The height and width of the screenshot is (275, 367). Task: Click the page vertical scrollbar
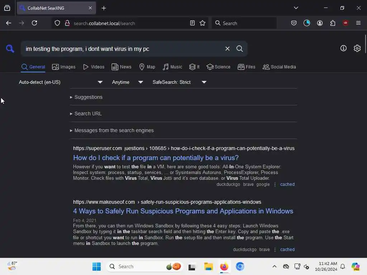coord(365,44)
